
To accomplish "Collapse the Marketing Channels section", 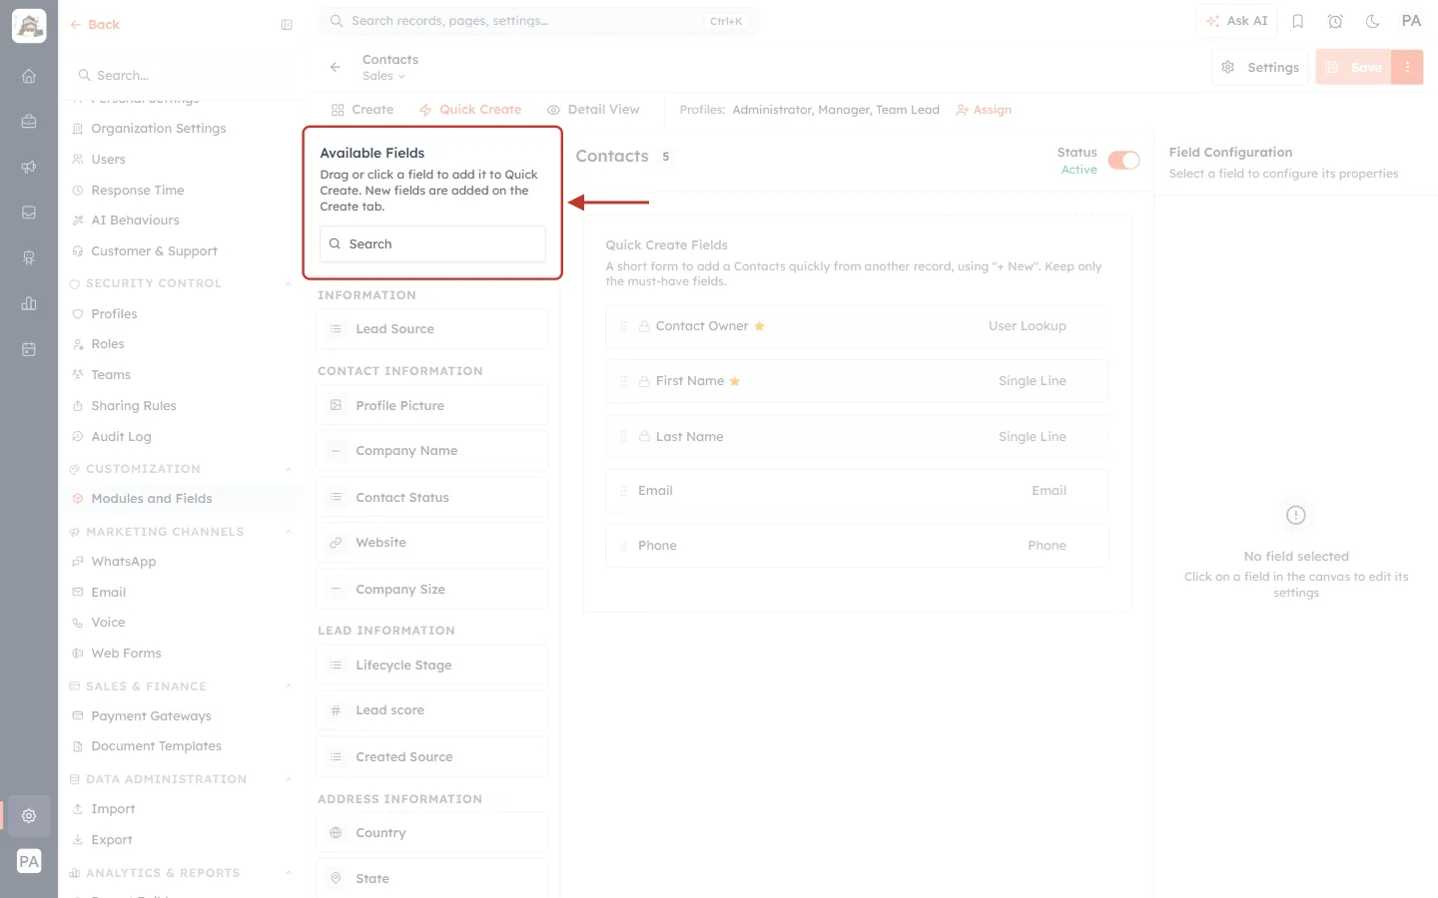I will pos(289,532).
